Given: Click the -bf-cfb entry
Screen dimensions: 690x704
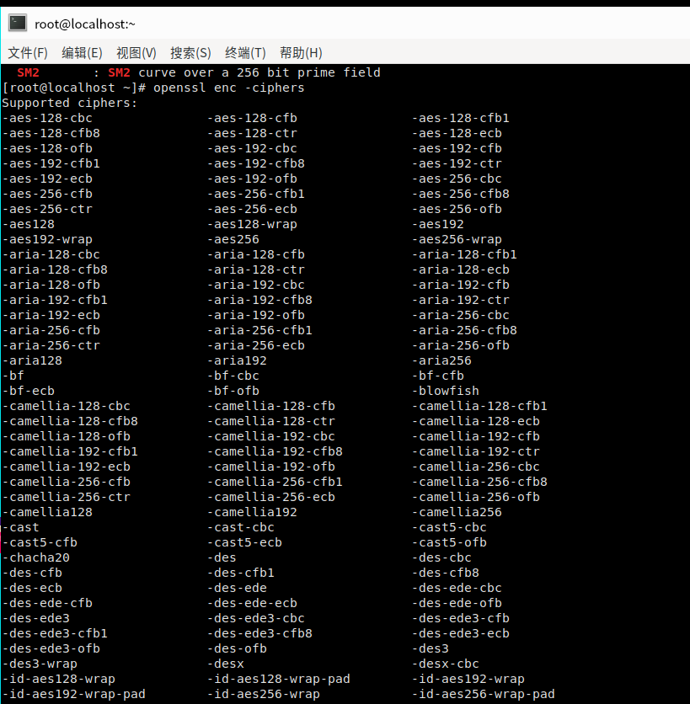Looking at the screenshot, I should [x=438, y=376].
